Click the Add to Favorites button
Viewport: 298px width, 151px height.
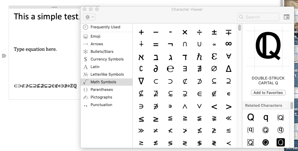pyautogui.click(x=268, y=93)
